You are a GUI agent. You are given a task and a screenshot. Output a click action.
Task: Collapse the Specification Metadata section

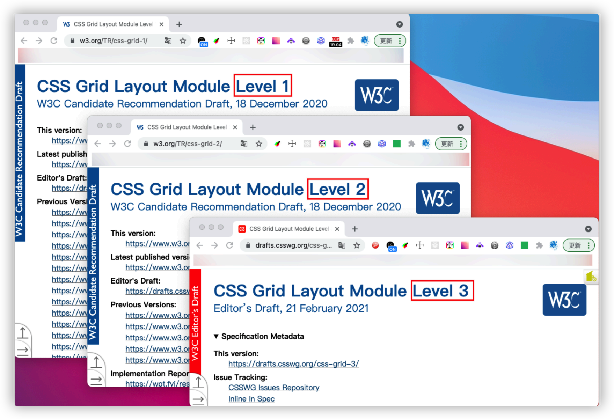pyautogui.click(x=259, y=336)
